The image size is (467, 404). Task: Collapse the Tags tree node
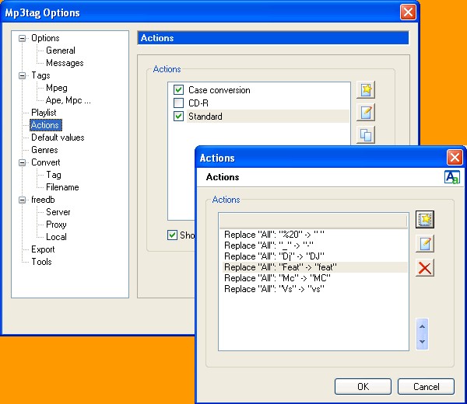[23, 75]
